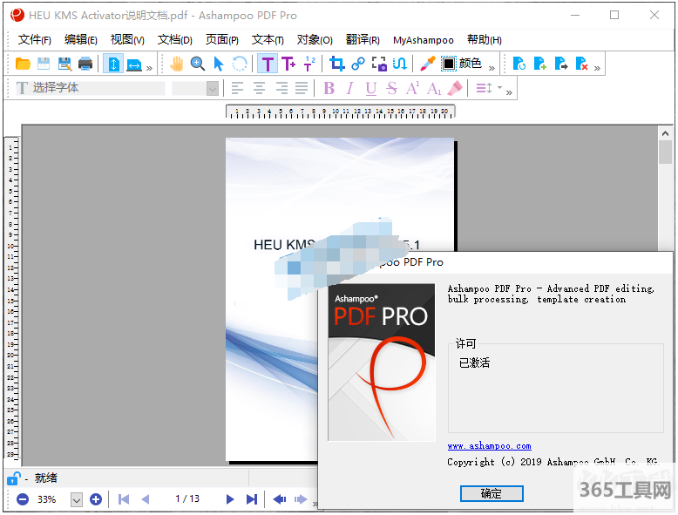Select the Hand pan tool

(177, 64)
